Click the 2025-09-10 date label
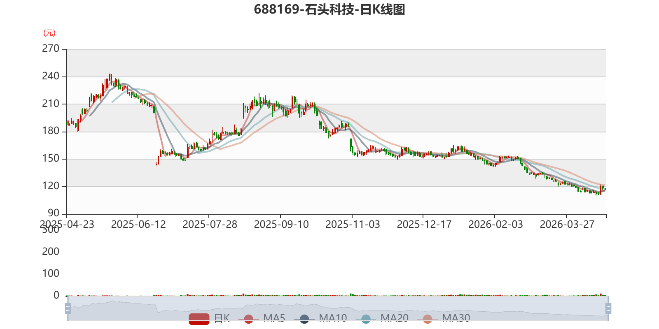Image resolution: width=659 pixels, height=329 pixels. click(281, 225)
